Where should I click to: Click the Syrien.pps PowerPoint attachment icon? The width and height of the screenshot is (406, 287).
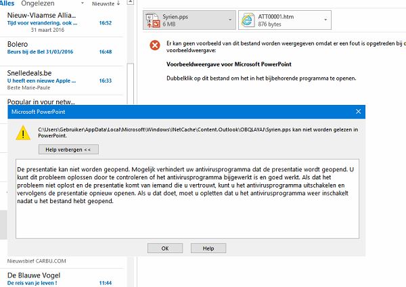[x=153, y=20]
